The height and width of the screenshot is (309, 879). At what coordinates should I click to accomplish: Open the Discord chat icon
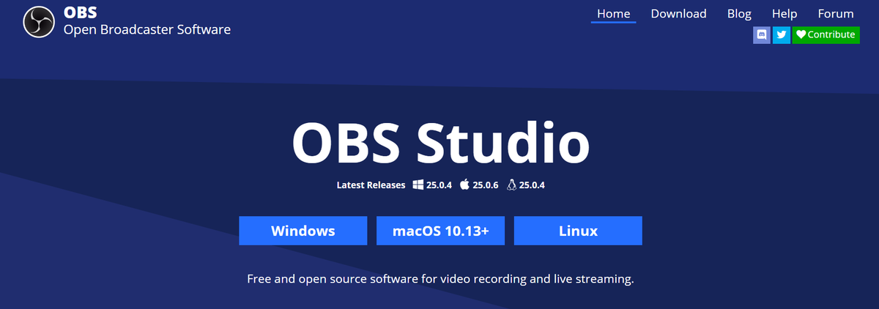pyautogui.click(x=762, y=34)
